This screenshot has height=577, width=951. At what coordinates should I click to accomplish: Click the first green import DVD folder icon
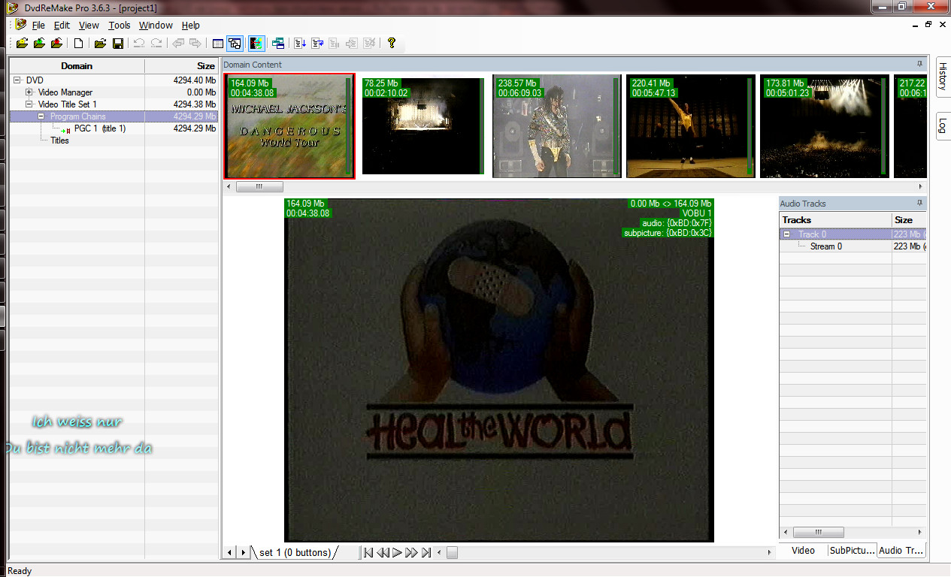22,44
